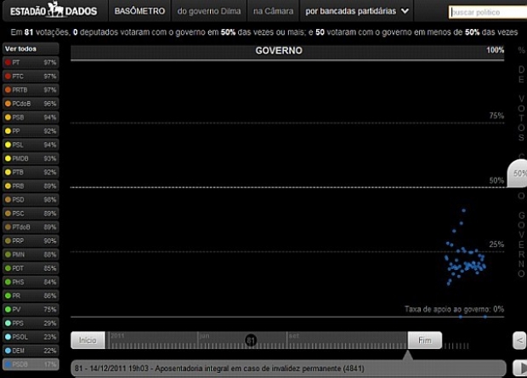This screenshot has width=527, height=378.
Task: Click the play arrow button at bottom right
Action: coord(518,368)
